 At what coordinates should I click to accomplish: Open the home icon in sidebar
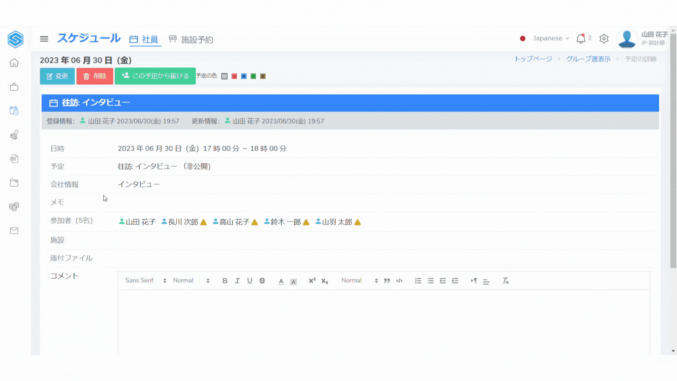pos(14,63)
